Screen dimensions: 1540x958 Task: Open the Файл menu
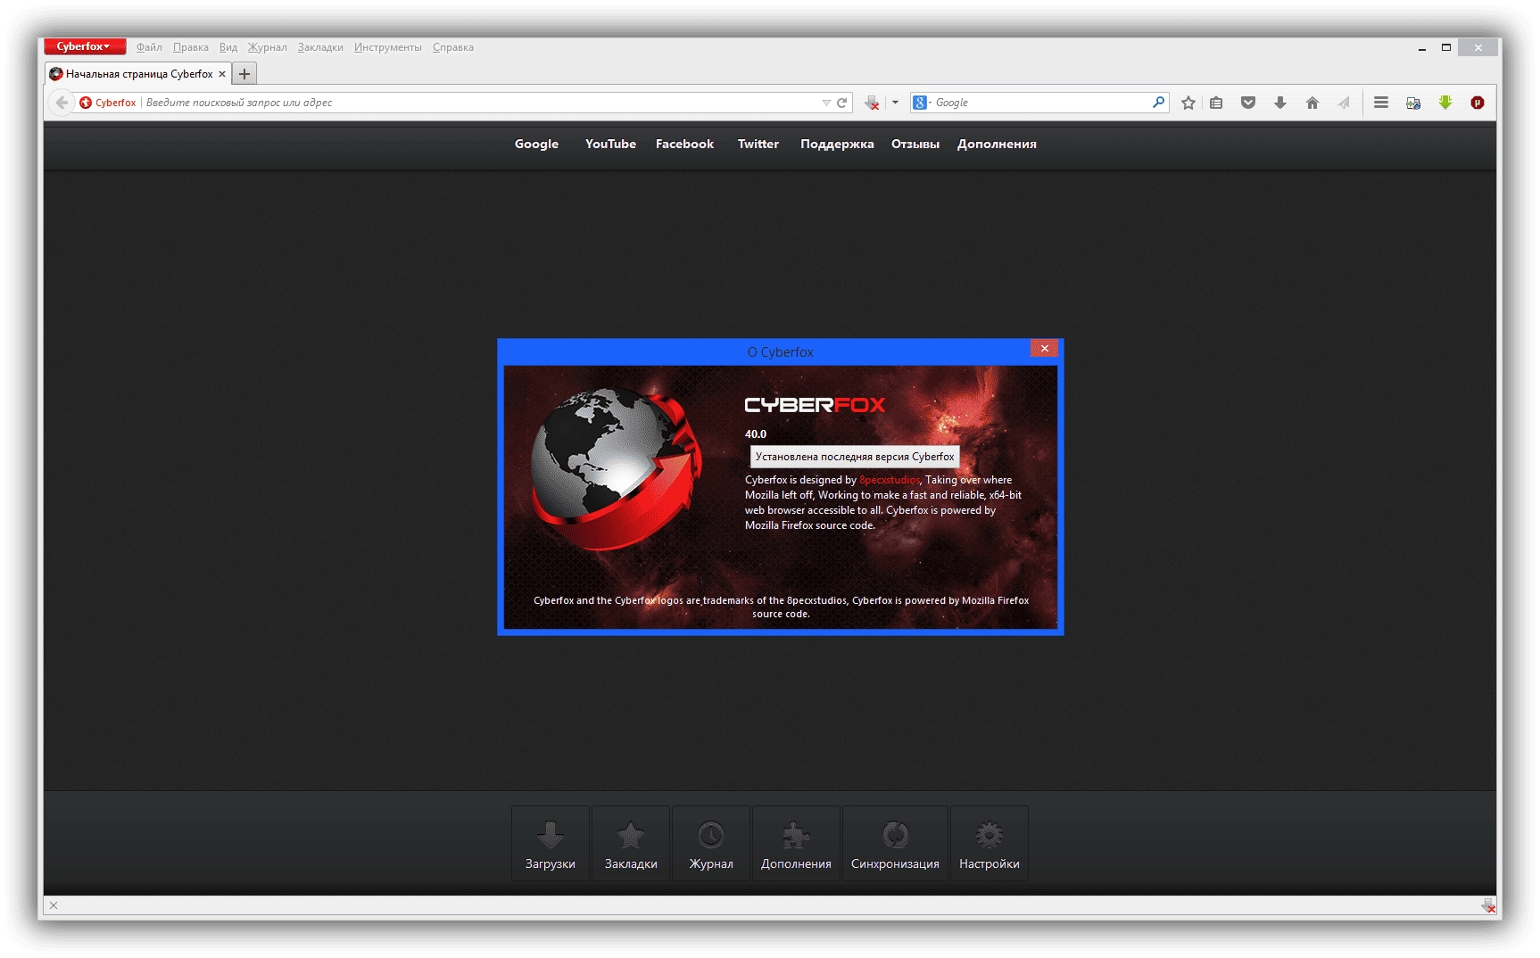pos(149,47)
